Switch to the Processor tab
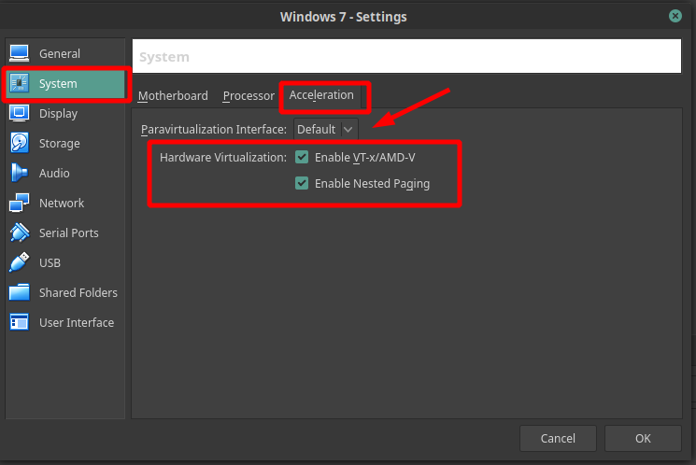The width and height of the screenshot is (696, 465). coord(249,96)
